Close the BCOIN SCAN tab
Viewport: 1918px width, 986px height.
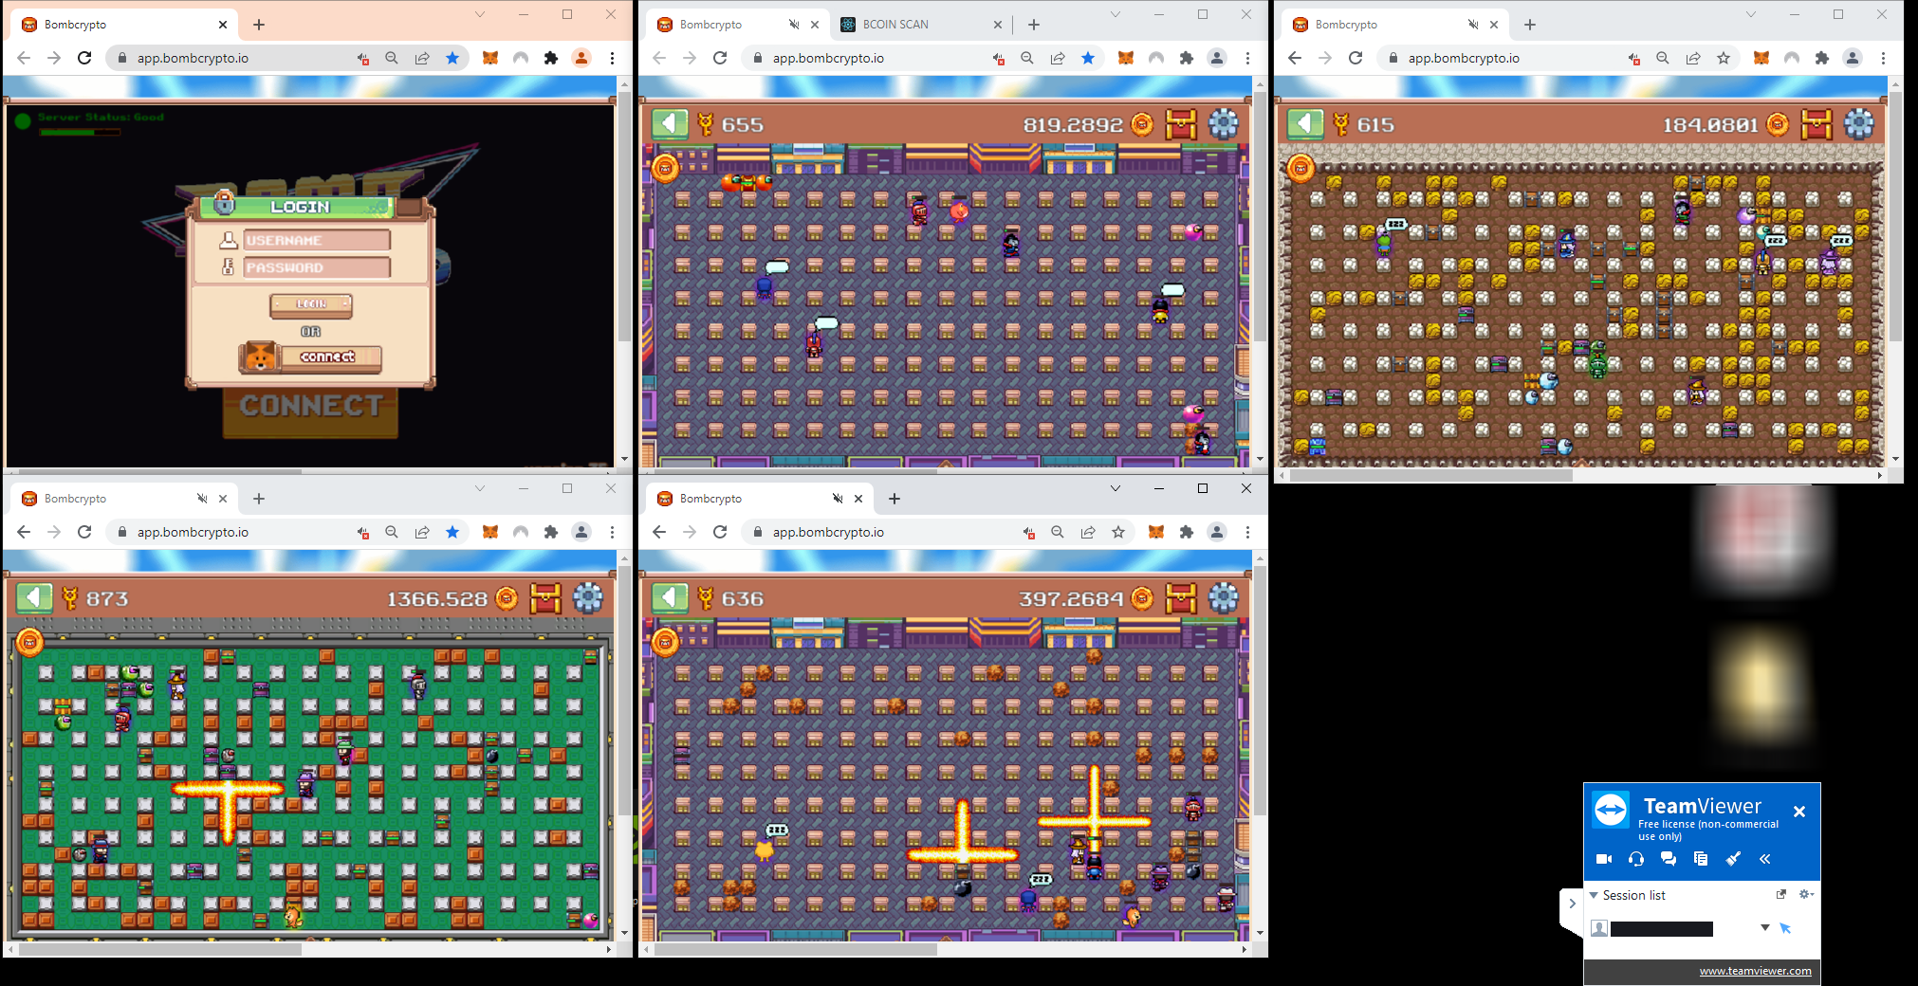pos(998,25)
